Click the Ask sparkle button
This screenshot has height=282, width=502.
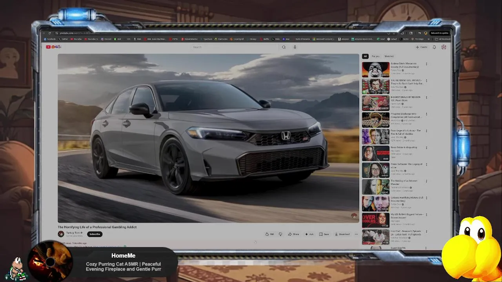point(309,234)
